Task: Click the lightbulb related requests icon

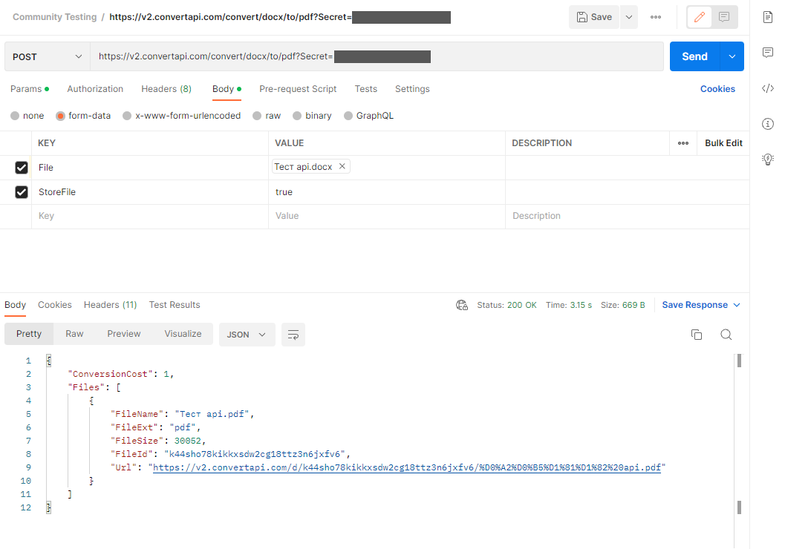Action: [x=768, y=159]
